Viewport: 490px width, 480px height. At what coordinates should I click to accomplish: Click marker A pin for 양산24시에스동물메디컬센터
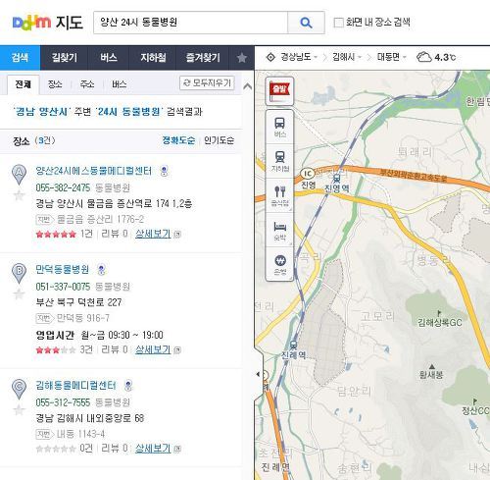[19, 175]
